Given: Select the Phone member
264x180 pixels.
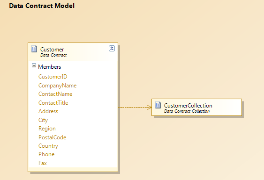Looking at the screenshot, I should 46,154.
